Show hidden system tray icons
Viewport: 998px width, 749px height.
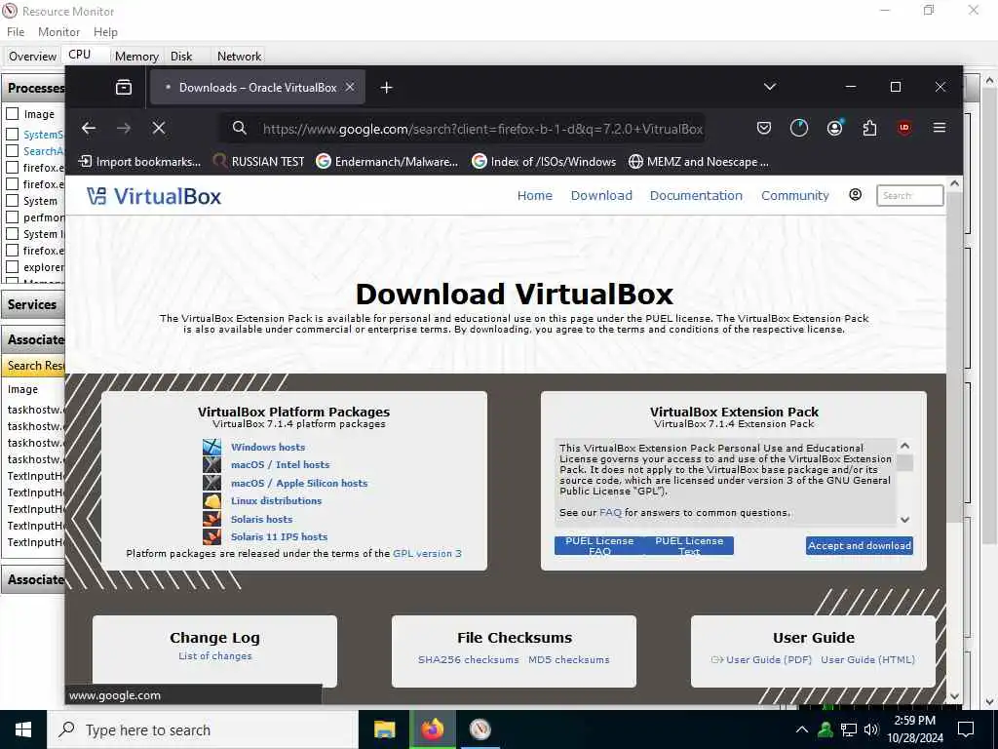coord(802,729)
